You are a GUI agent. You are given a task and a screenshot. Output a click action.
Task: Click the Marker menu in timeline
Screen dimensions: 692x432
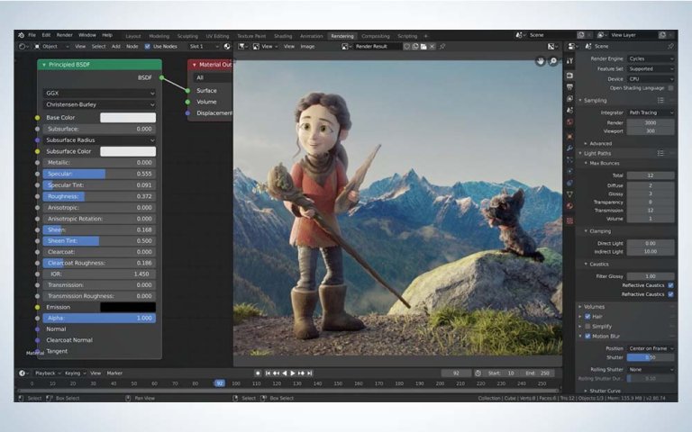tap(114, 373)
